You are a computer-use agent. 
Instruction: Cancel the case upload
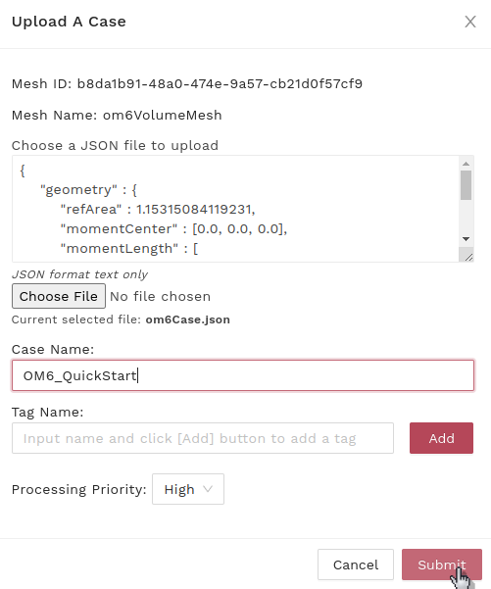(x=356, y=564)
